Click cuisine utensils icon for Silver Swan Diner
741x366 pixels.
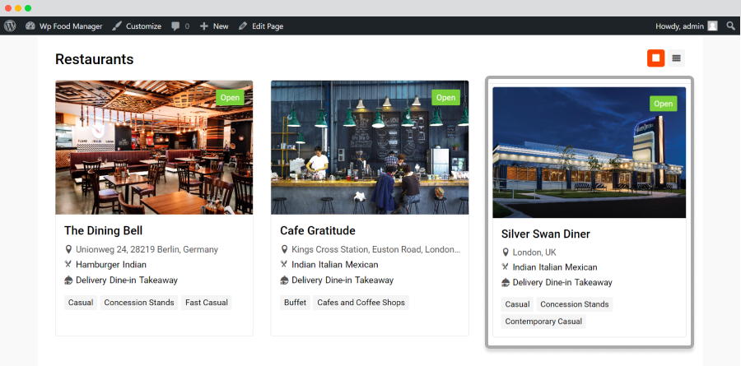506,266
